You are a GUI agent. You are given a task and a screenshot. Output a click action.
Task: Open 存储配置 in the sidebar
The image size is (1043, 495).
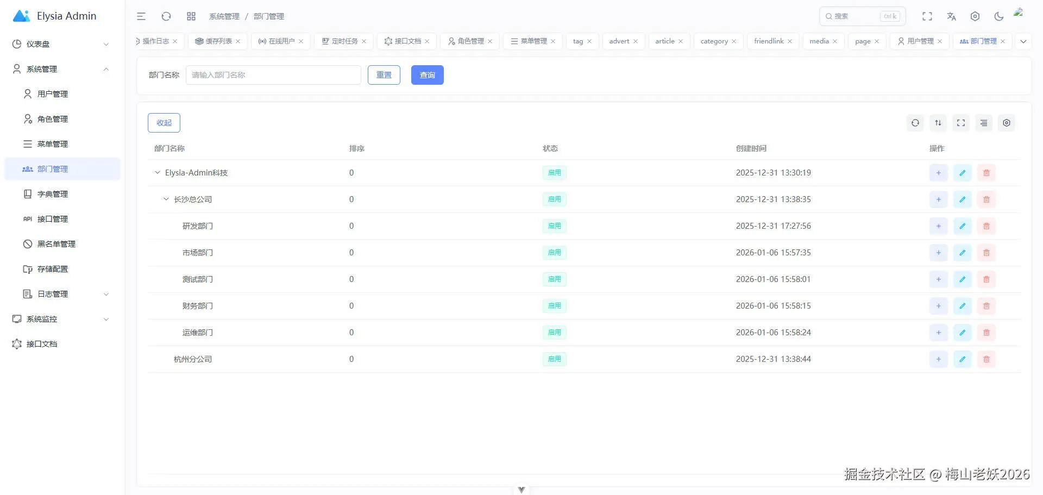pyautogui.click(x=62, y=269)
